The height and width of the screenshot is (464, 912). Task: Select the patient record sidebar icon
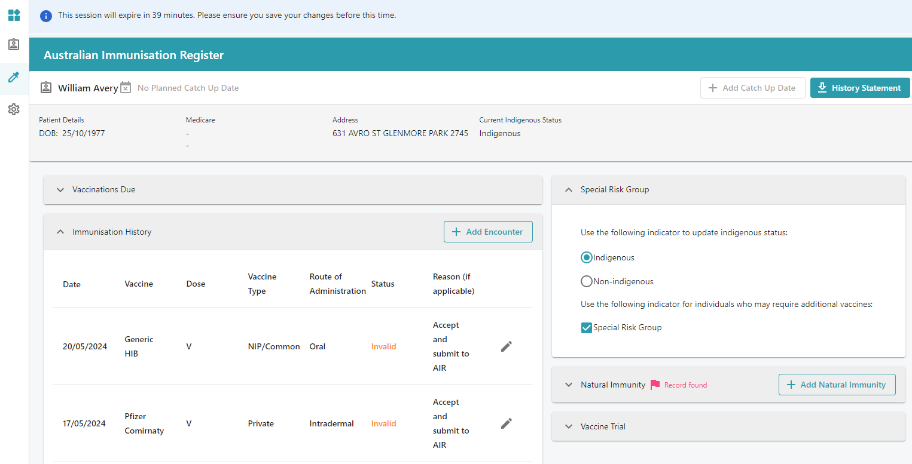pyautogui.click(x=14, y=44)
